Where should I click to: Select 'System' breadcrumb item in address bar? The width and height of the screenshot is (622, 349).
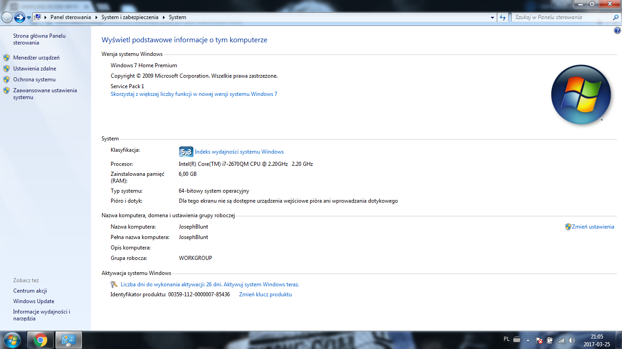177,17
